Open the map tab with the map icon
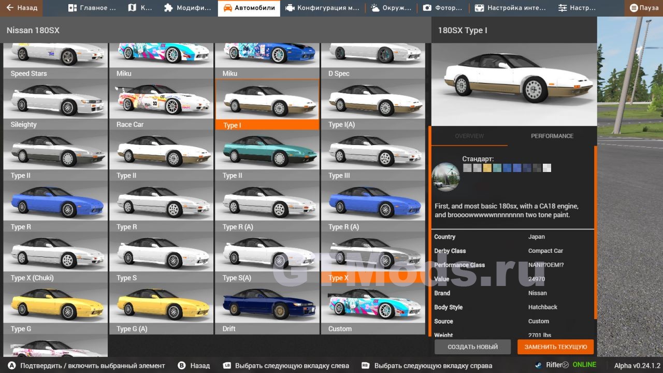Screen dimensions: 663x373 [140, 8]
